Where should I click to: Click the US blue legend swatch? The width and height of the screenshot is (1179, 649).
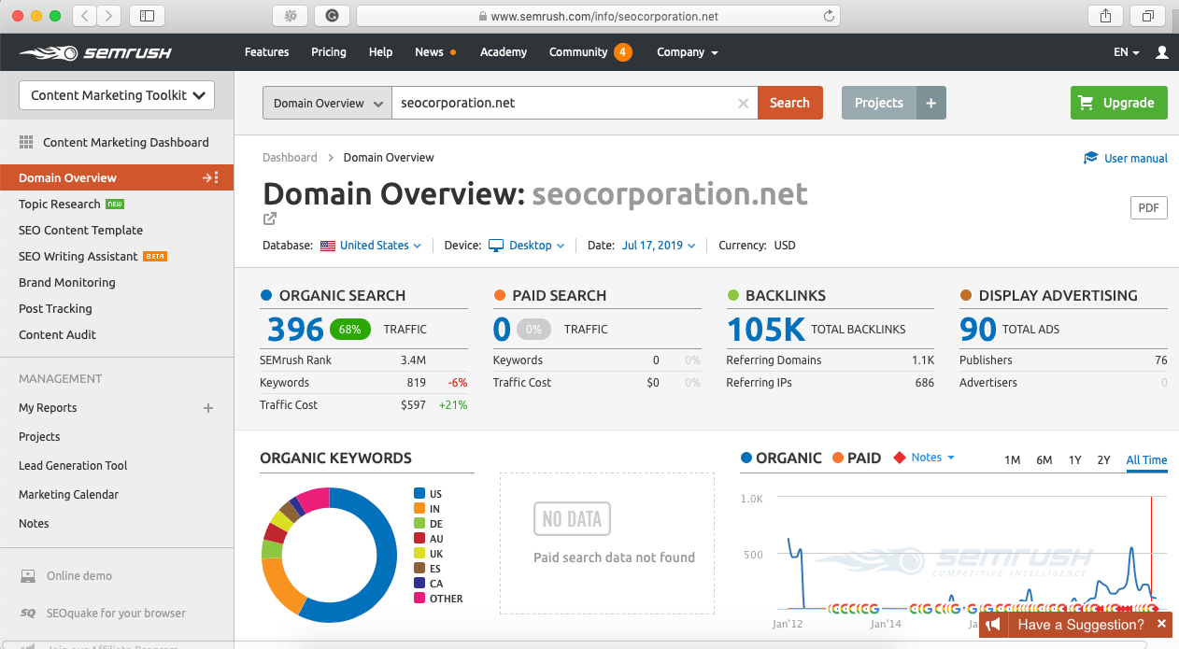coord(419,494)
